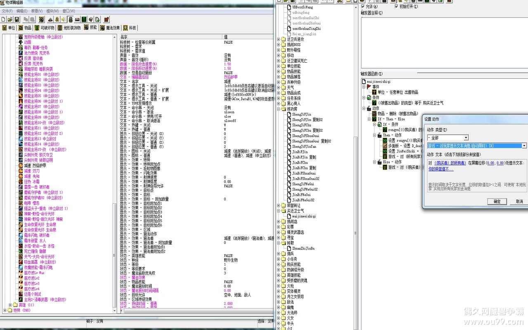Collapse the 练功房 folder
The image size is (528, 330).
[278, 109]
